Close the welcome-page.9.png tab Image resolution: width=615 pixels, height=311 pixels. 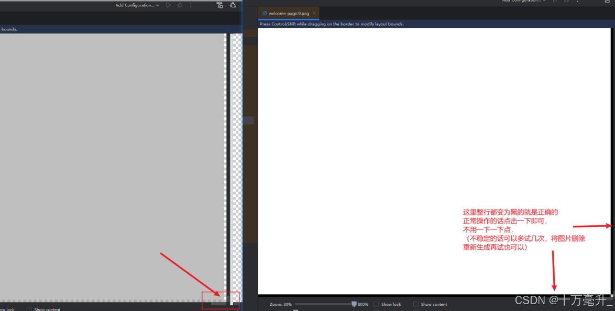[x=314, y=13]
